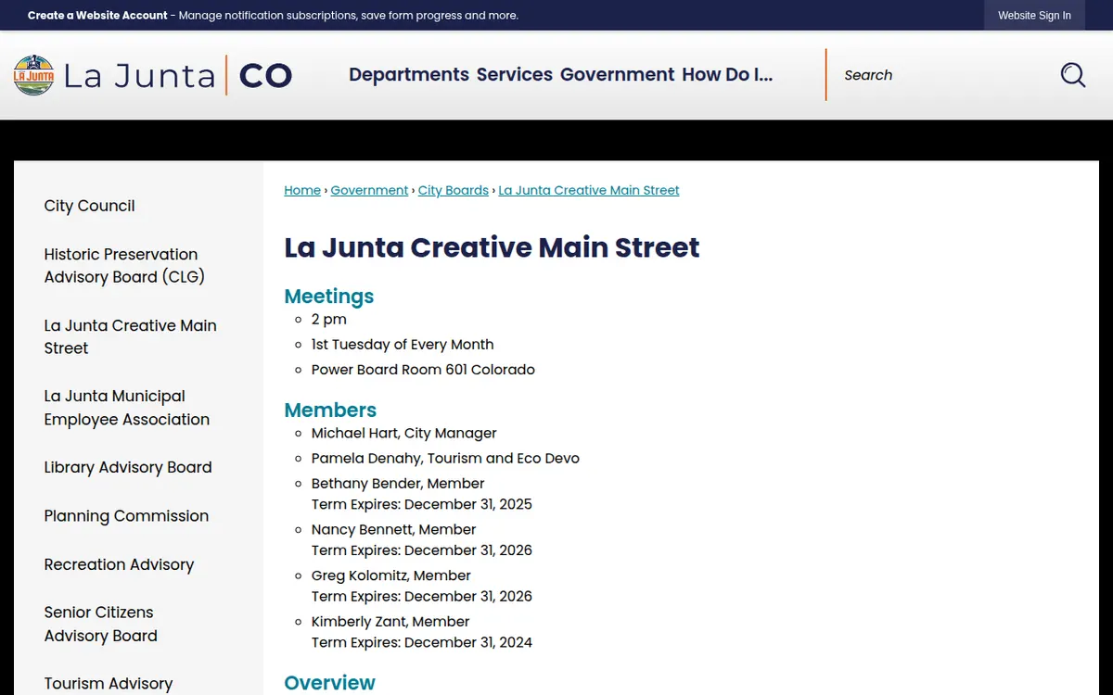Click the Members heading

point(330,410)
